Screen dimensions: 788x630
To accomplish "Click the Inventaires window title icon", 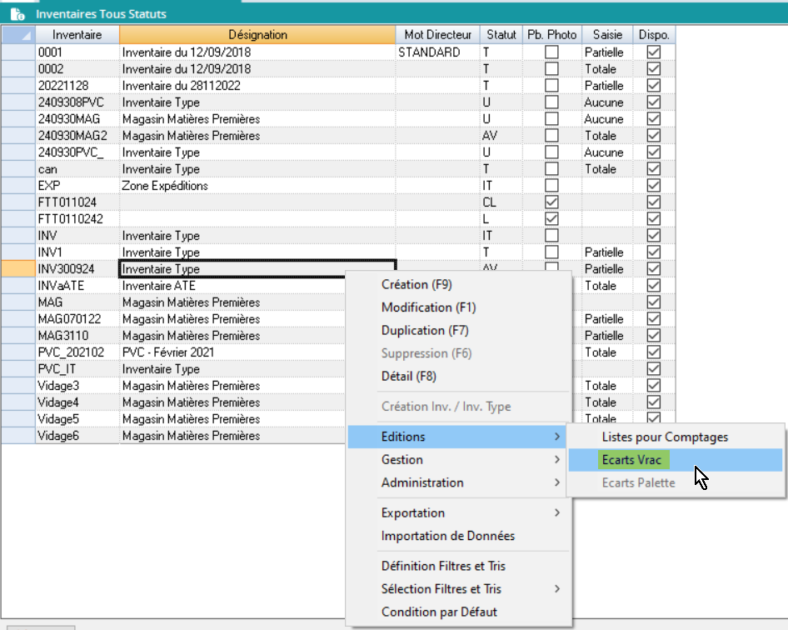I will [17, 14].
